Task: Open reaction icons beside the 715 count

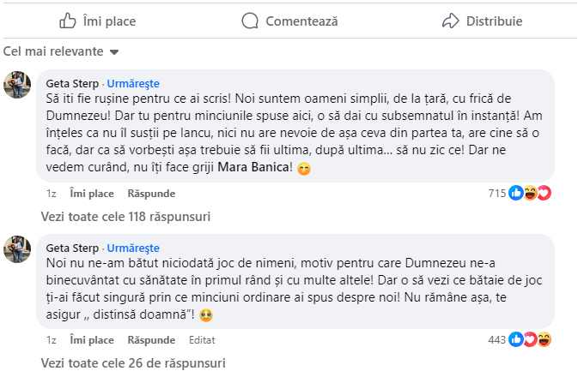Action: [529, 194]
